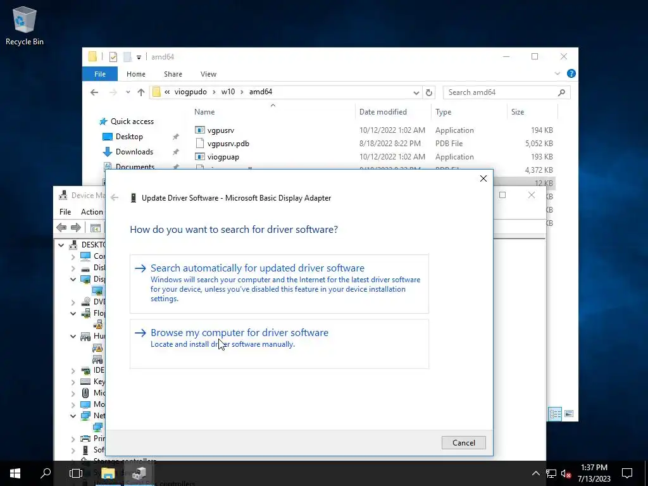Click Properties icon in Explorer title bar
The width and height of the screenshot is (648, 486).
(113, 56)
